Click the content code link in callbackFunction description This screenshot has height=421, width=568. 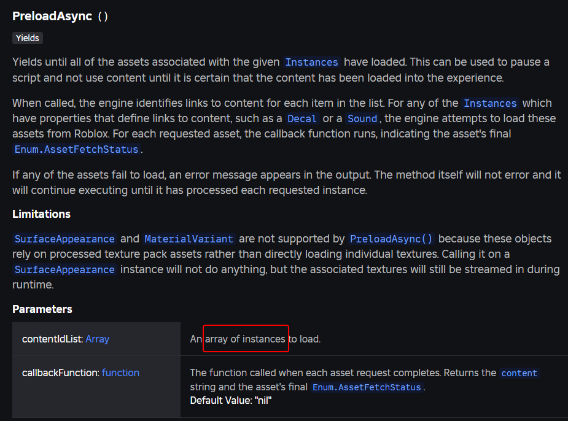(519, 373)
